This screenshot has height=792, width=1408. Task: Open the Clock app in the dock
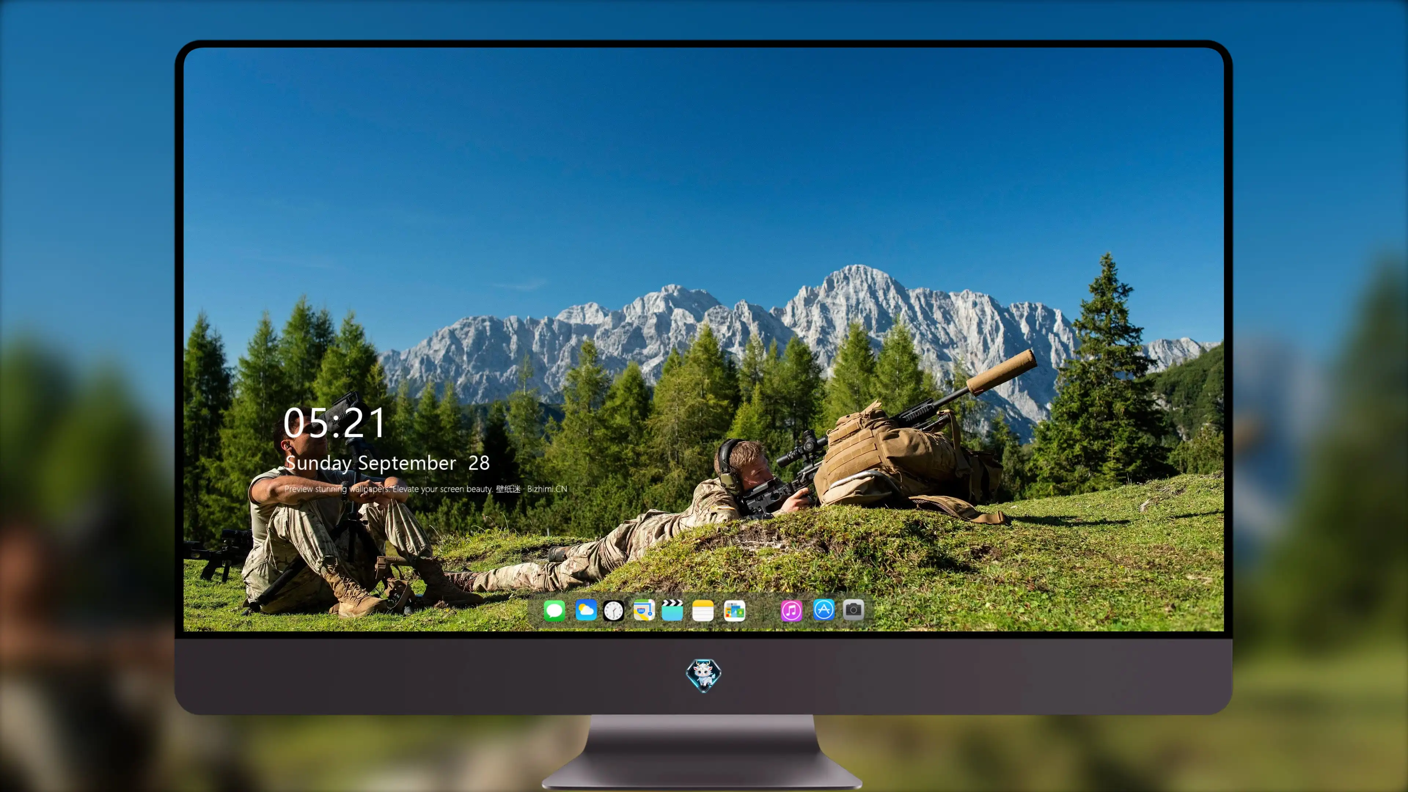613,610
